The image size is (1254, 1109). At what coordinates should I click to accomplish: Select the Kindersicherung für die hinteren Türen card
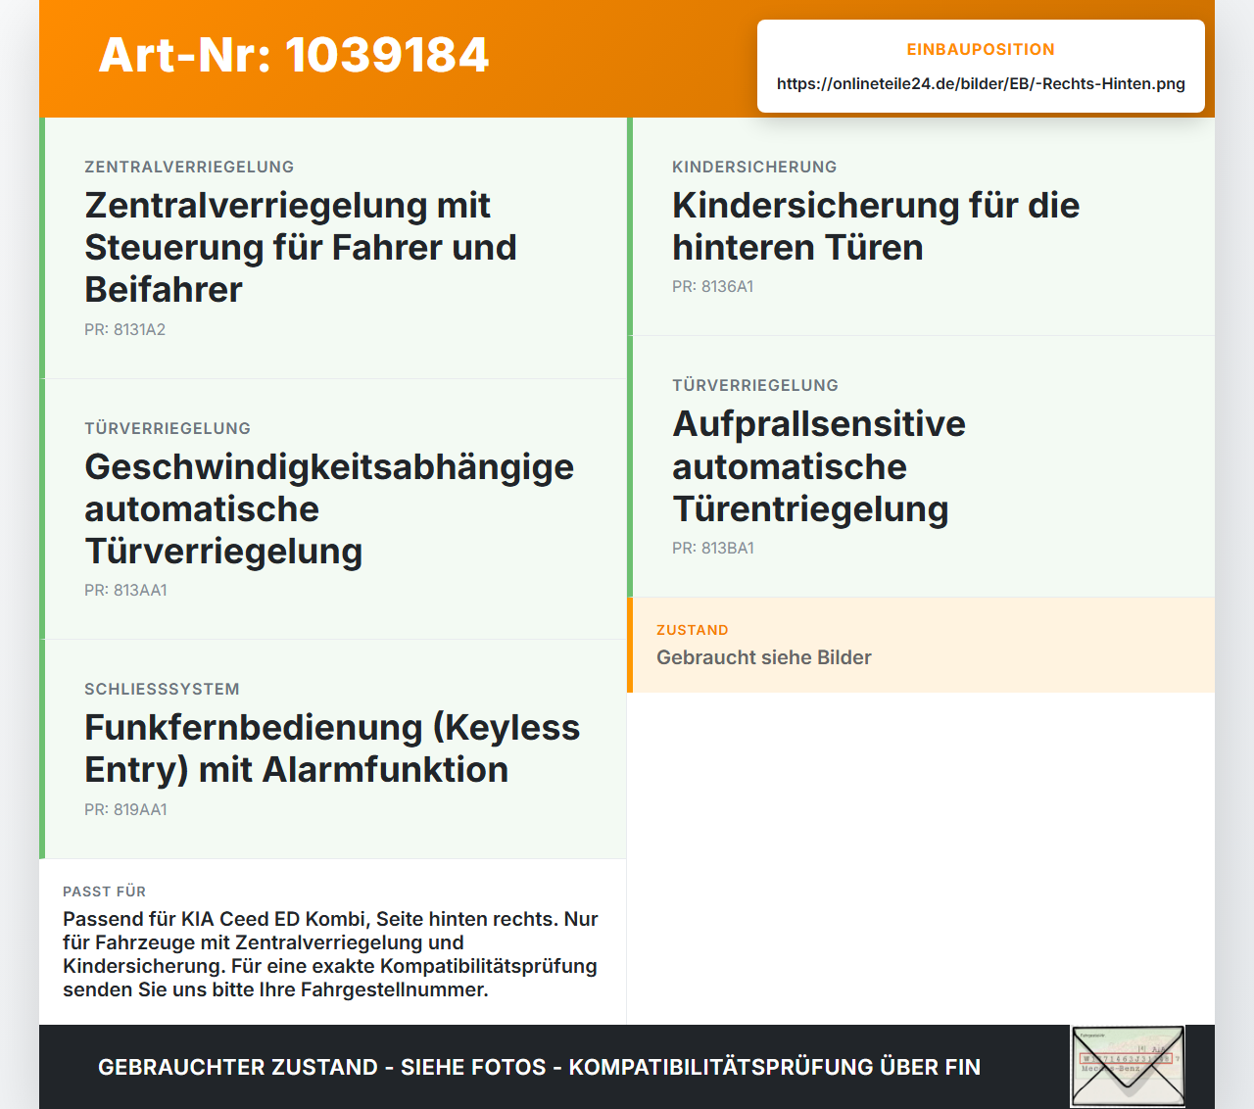tap(921, 226)
